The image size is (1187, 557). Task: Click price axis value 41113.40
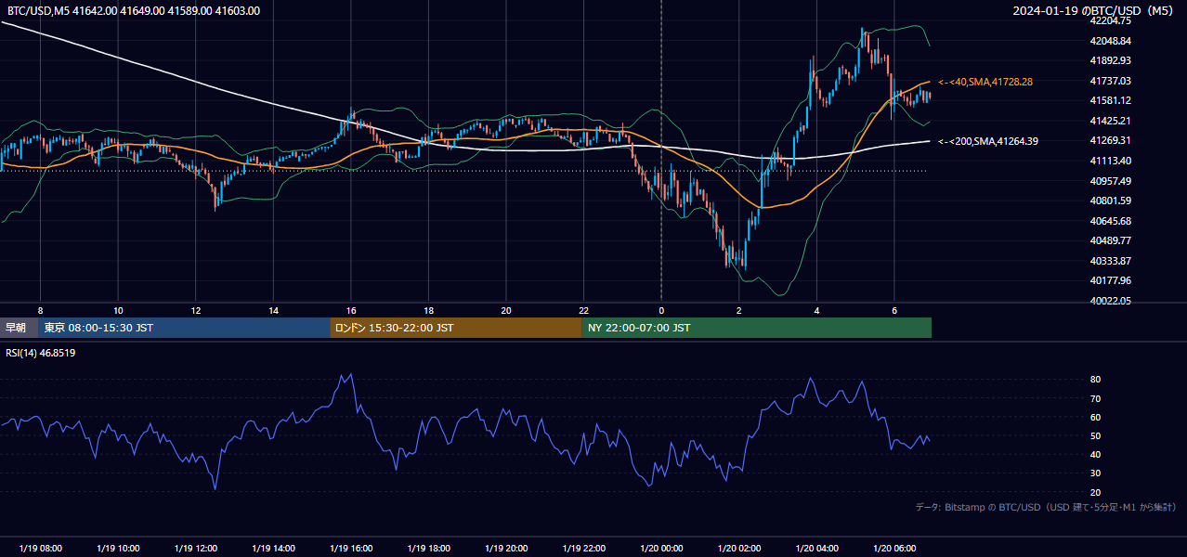coord(1111,161)
